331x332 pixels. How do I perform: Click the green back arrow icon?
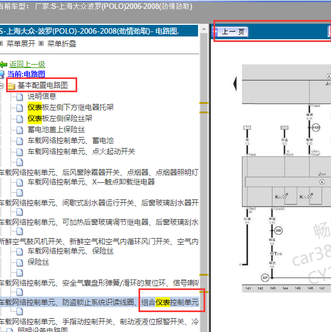tap(4, 65)
